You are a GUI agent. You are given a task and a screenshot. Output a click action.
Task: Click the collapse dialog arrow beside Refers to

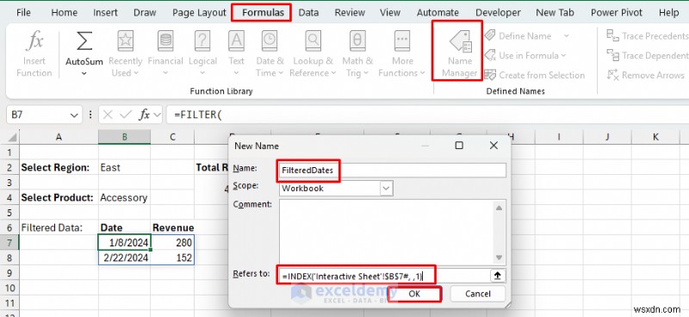[498, 277]
